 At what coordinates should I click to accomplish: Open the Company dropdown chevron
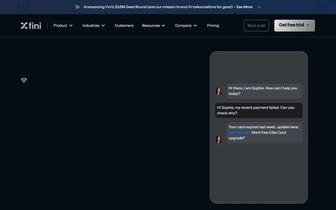tap(195, 25)
